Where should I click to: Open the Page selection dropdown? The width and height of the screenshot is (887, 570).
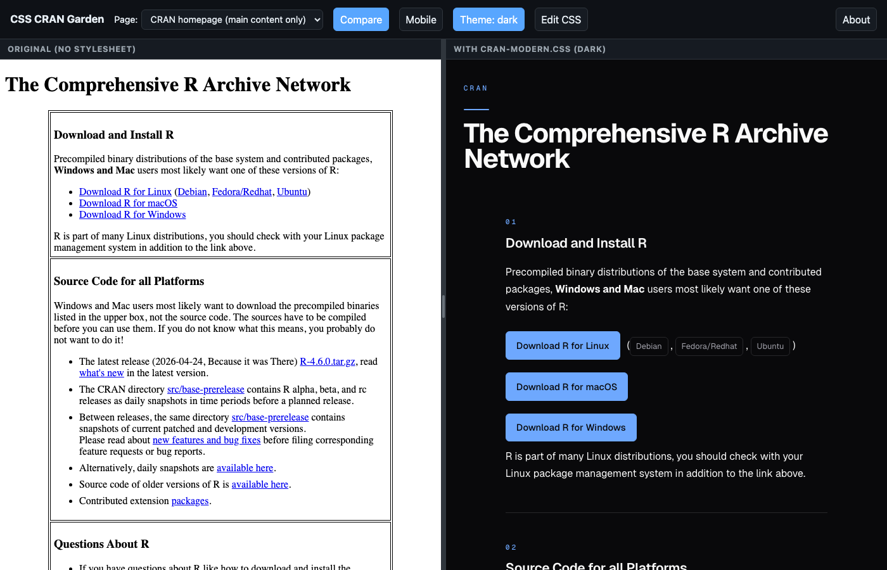[x=232, y=20]
